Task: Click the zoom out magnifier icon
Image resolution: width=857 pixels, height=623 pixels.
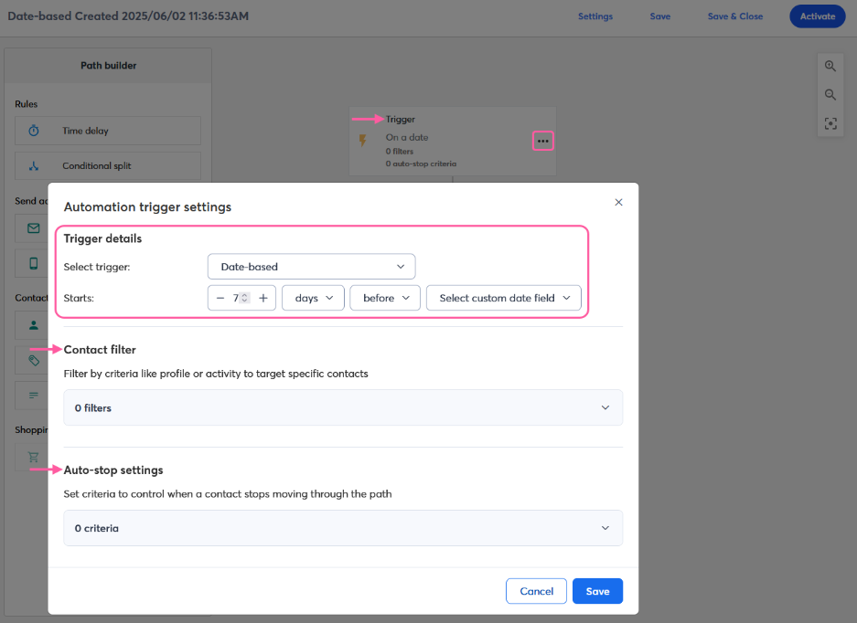Action: pos(830,94)
